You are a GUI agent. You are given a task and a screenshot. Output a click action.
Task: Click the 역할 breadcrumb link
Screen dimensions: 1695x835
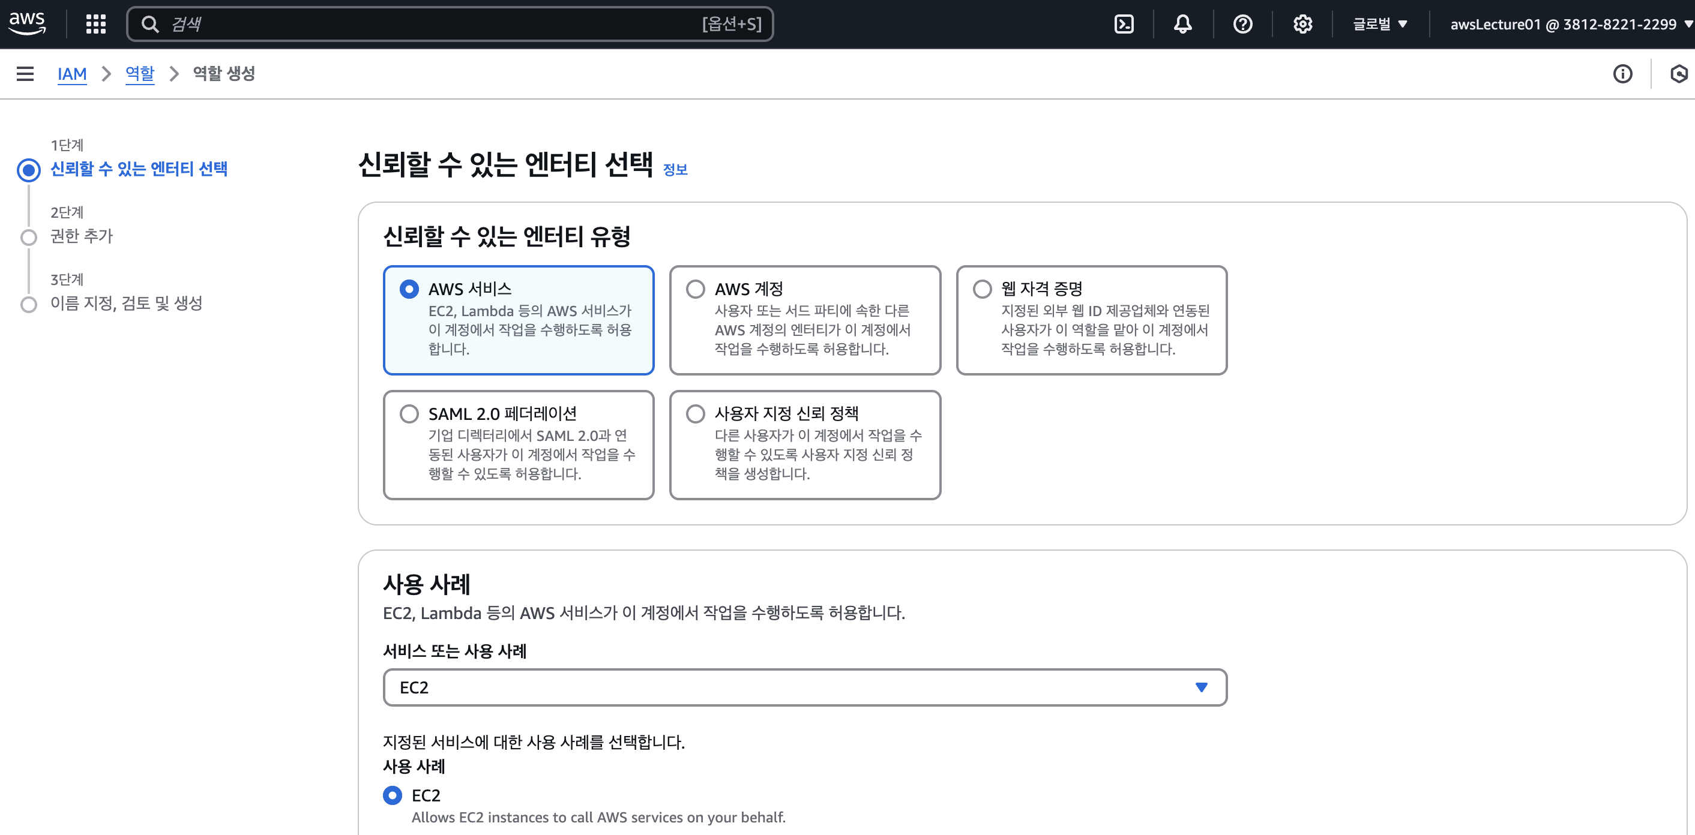pos(140,74)
